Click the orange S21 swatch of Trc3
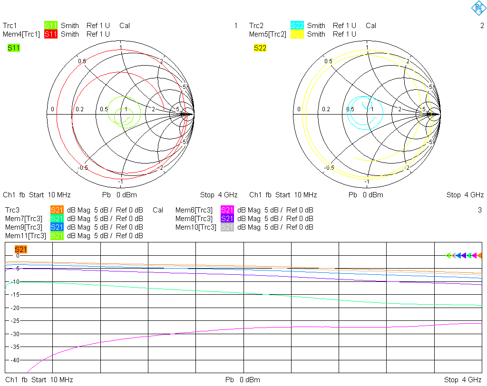Image resolution: width=487 pixels, height=386 pixels. [57, 210]
